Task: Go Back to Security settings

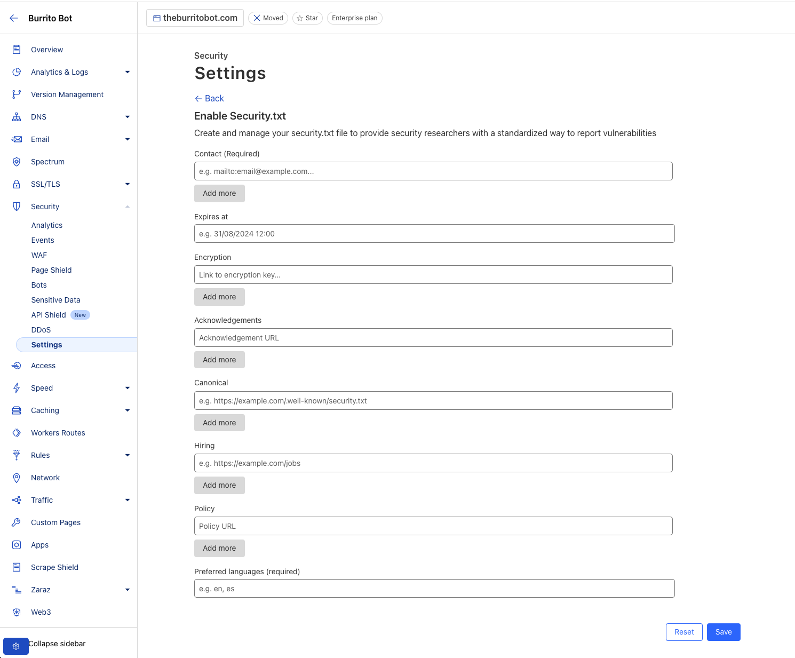Action: 209,98
